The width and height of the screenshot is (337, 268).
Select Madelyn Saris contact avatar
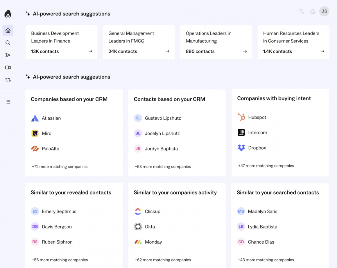click(241, 211)
